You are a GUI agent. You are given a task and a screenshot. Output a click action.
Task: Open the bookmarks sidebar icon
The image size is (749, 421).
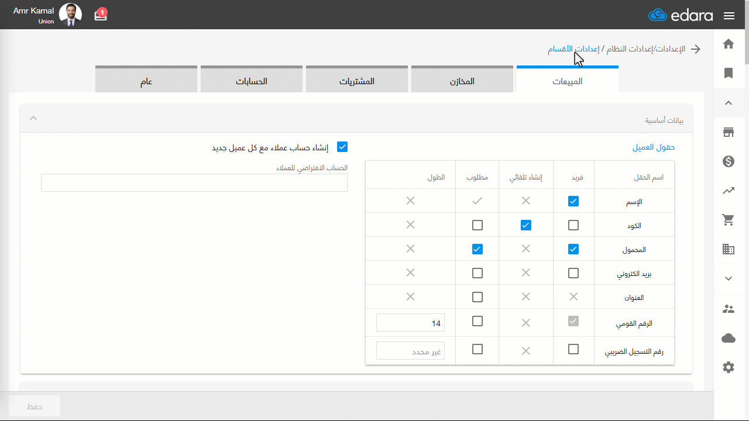(729, 73)
